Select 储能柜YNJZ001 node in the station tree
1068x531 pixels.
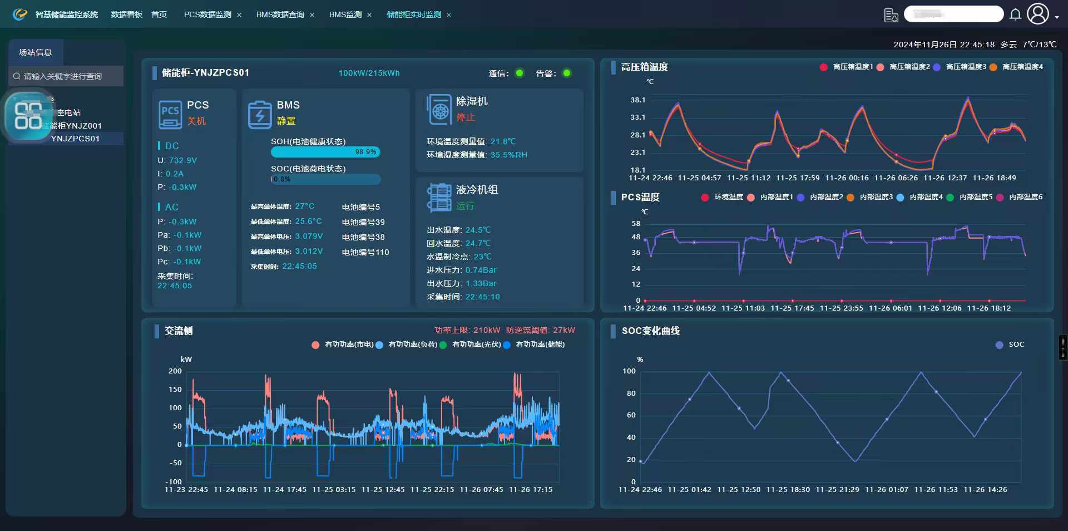tap(76, 126)
